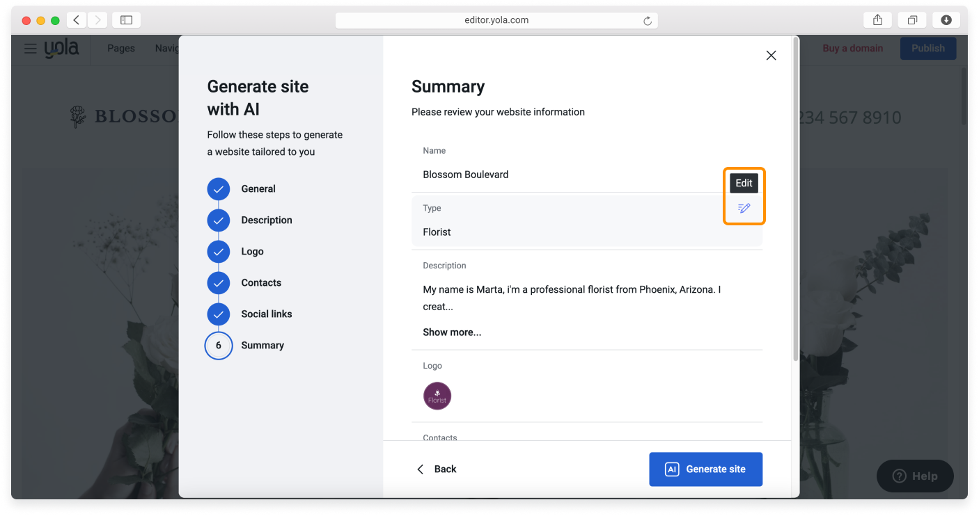Go back with browser back arrow

click(77, 20)
